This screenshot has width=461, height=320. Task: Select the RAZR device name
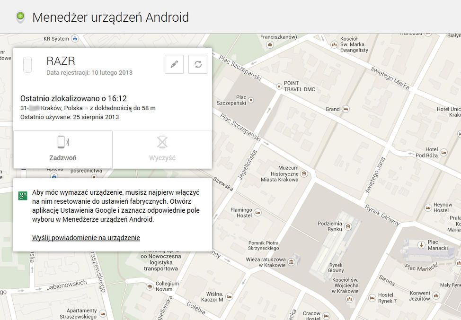[61, 61]
